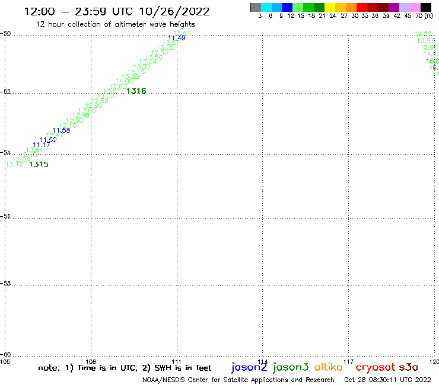Viewport: 439px width, 385px height.
Task: Click the blue '11.52' wave height value
Action: click(48, 140)
